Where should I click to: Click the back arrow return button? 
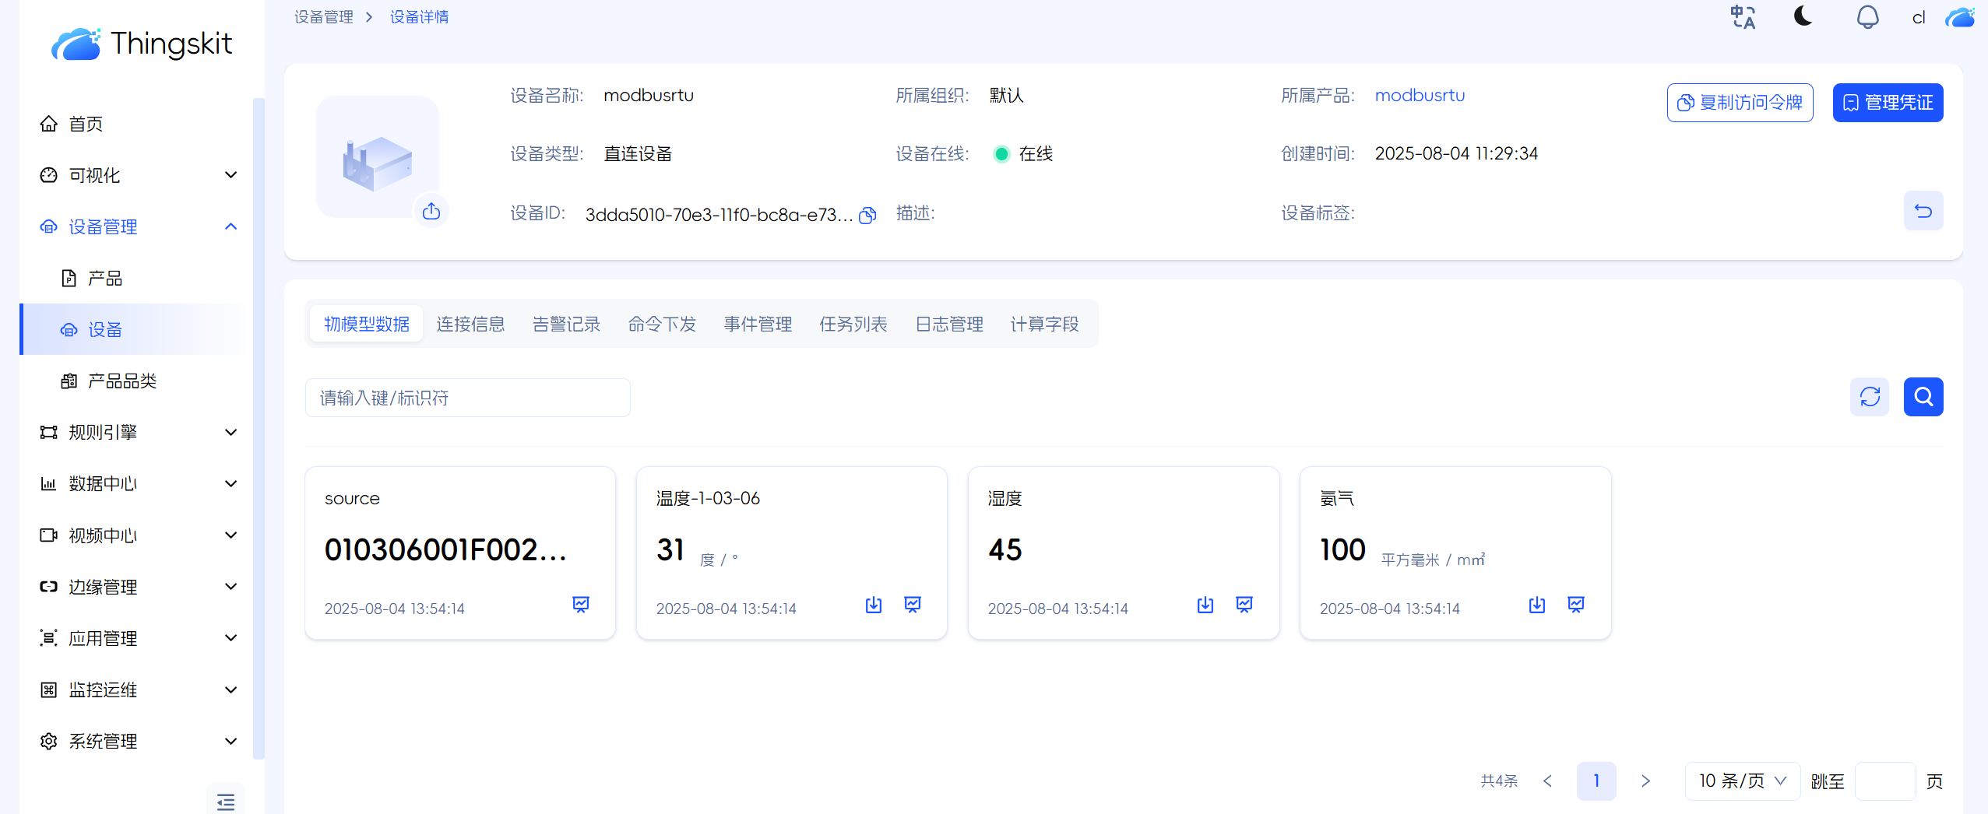1923,211
